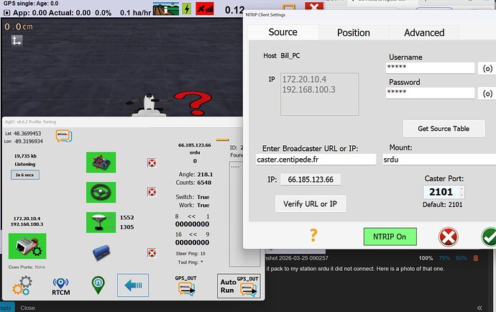Viewport: 496px width, 312px height.
Task: Click the double chevron in forum footer
Action: 479,308
